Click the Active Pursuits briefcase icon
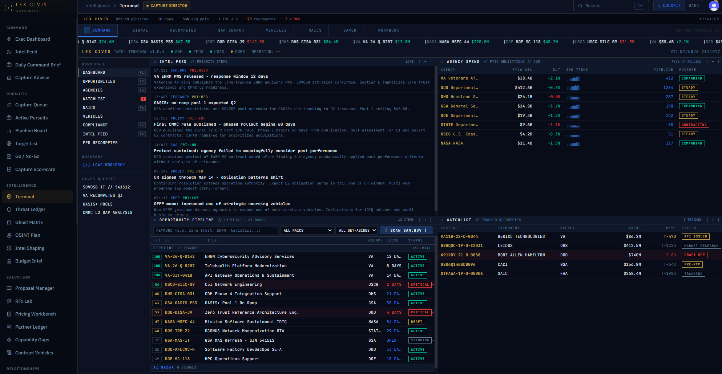This screenshot has width=722, height=374. 9,118
